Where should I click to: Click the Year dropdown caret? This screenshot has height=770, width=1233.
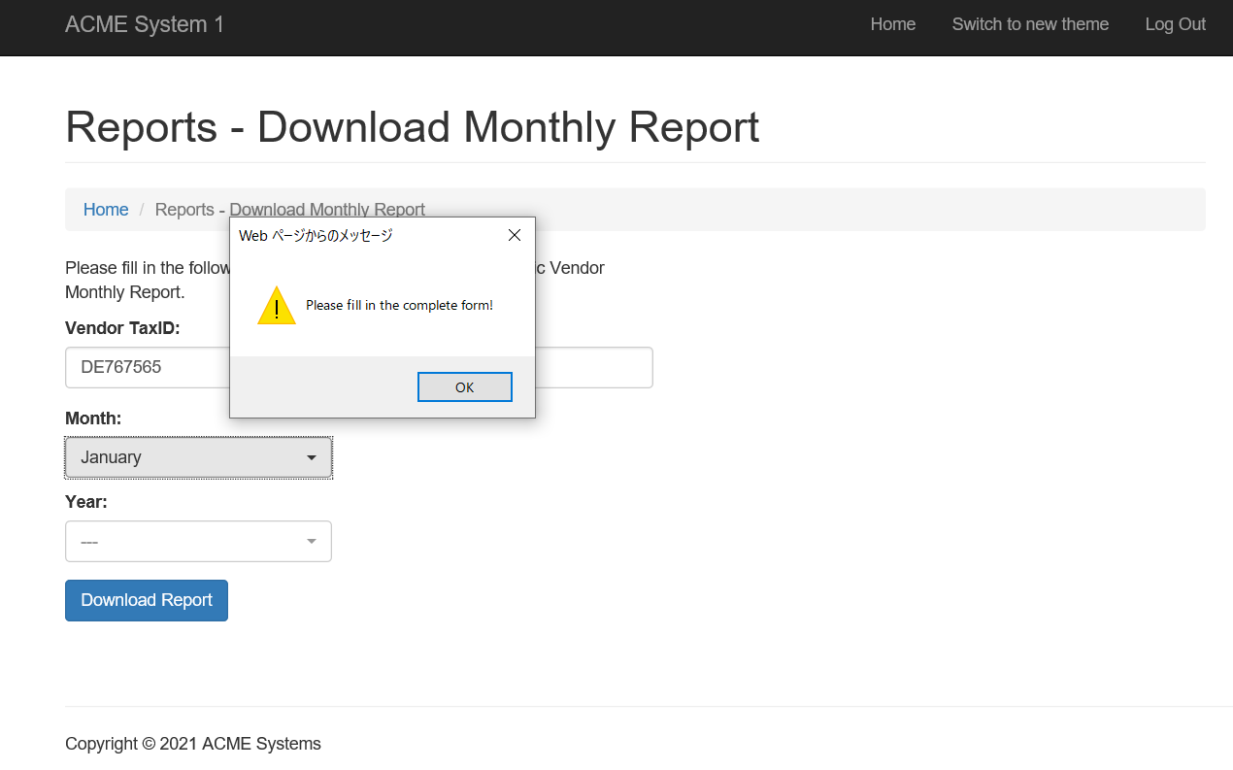(x=312, y=541)
